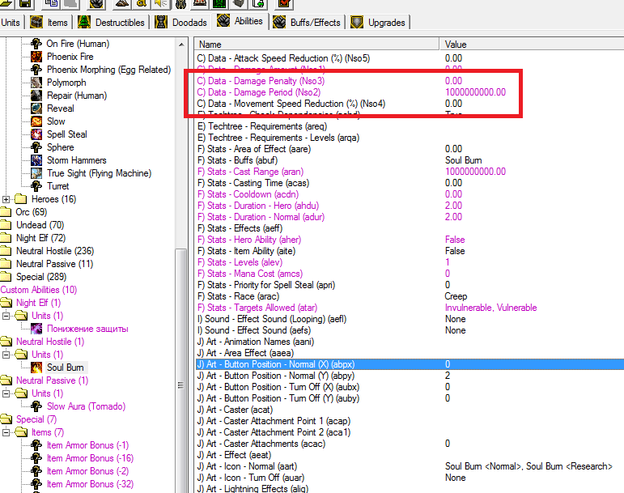This screenshot has height=493, width=624.
Task: Switch to the Items tab
Action: (49, 23)
